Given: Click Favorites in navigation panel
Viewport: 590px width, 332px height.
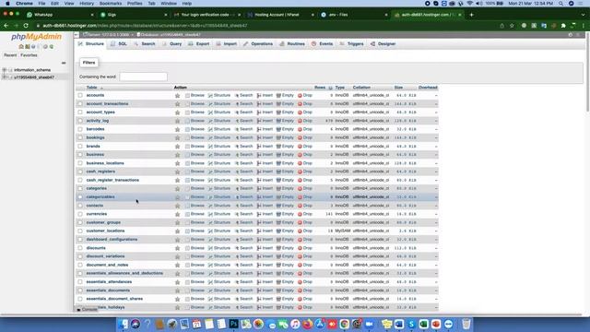Looking at the screenshot, I should coord(29,55).
